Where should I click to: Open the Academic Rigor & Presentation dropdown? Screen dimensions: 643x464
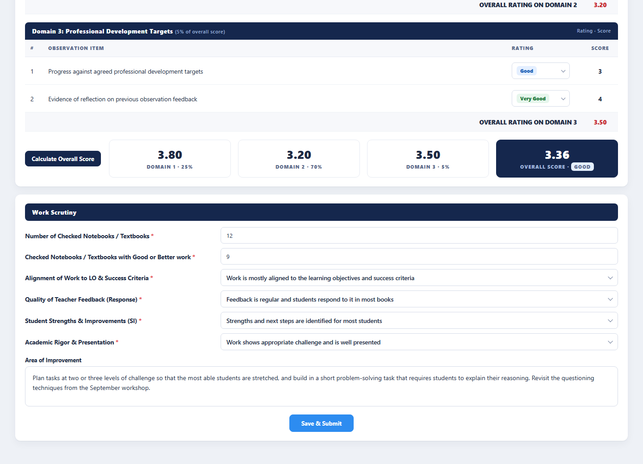[x=419, y=342]
